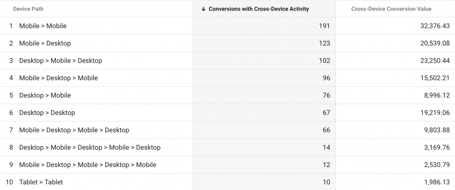Viewport: 455px width, 190px height.
Task: Select the five-step path starting with Desktop
Action: (x=90, y=147)
